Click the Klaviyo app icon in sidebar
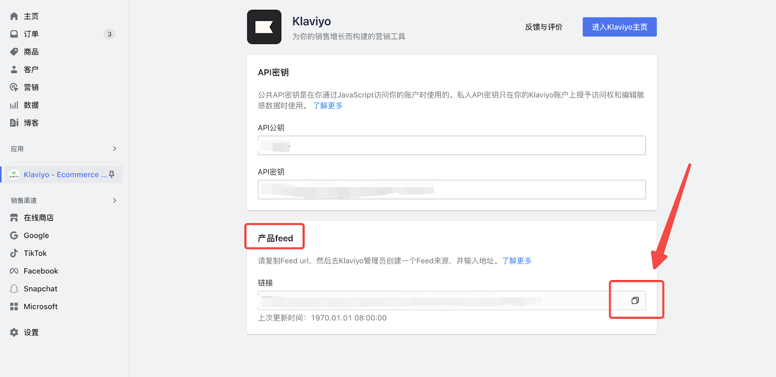 tap(14, 174)
